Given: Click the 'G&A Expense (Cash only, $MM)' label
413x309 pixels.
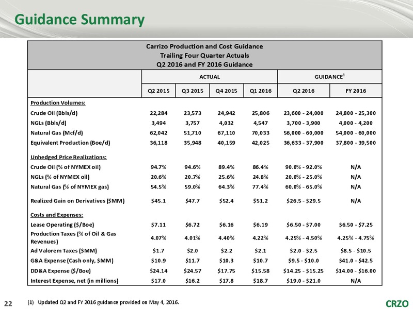Looking at the screenshot, I should click(72, 261).
